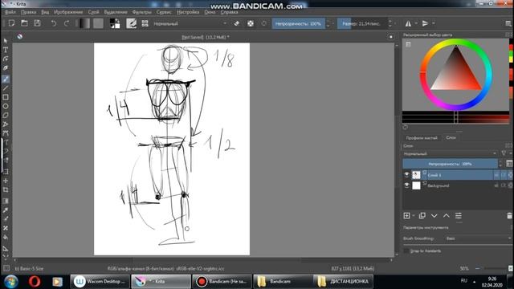Open the Слой menu
Viewport: 514px width, 289px height.
click(x=93, y=12)
